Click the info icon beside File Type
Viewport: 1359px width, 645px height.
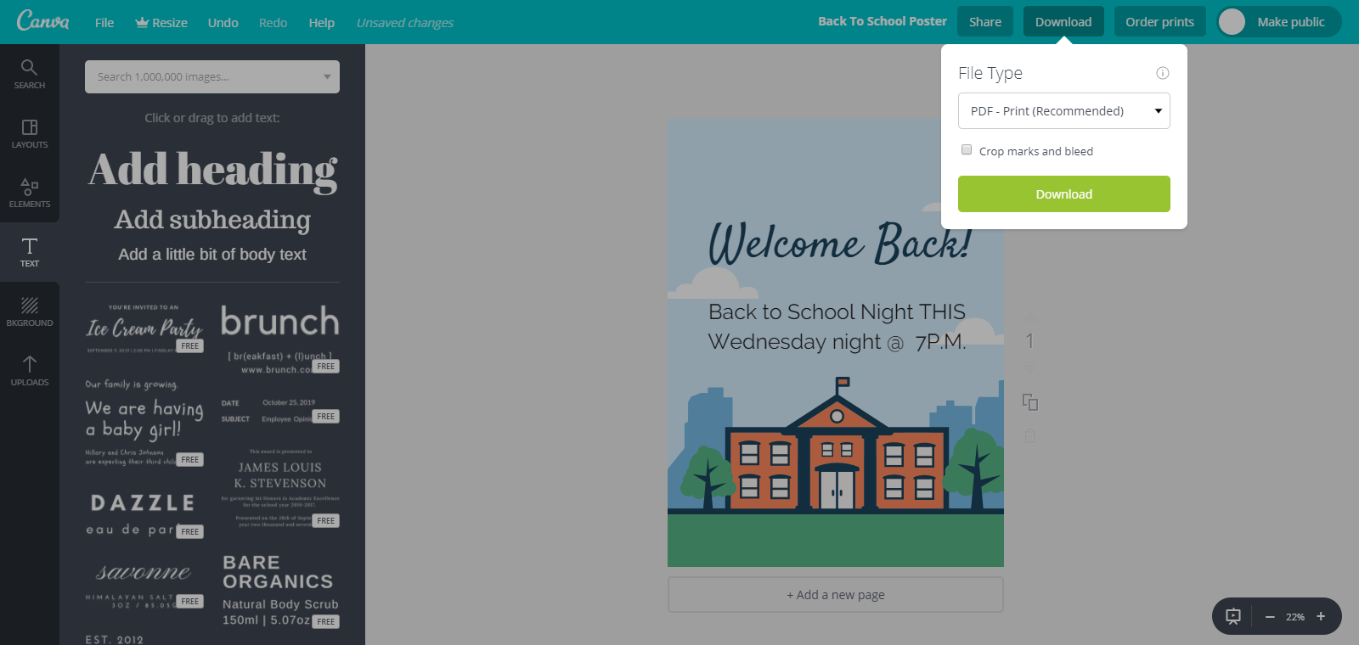pos(1163,73)
